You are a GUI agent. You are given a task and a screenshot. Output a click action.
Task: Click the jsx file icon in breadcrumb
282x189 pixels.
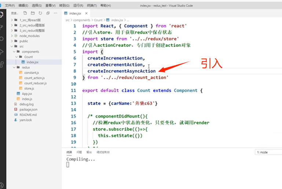click(x=108, y=20)
